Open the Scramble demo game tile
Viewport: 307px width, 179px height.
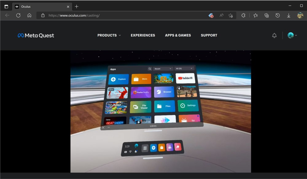pos(116,108)
